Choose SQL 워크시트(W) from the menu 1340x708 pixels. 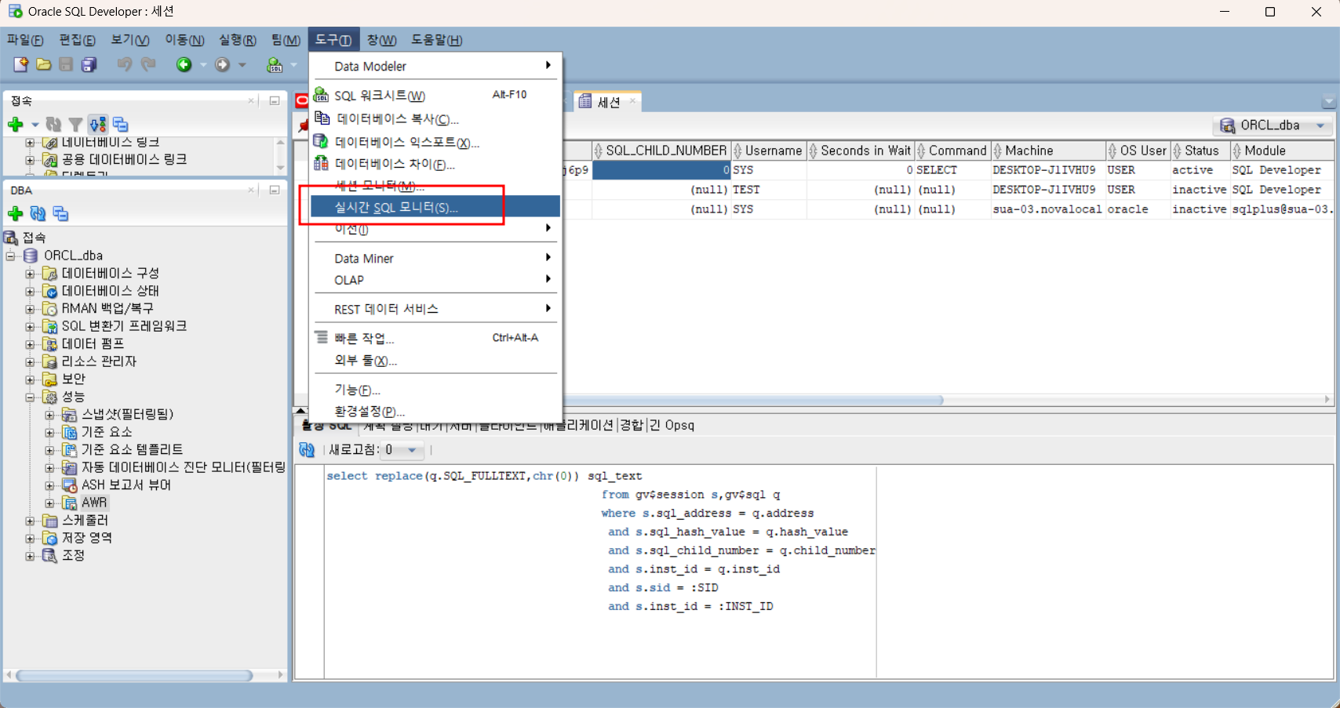[x=435, y=96]
